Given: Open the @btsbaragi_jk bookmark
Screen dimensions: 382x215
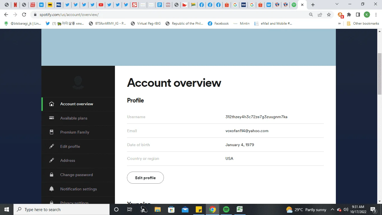Looking at the screenshot, I should 23,24.
